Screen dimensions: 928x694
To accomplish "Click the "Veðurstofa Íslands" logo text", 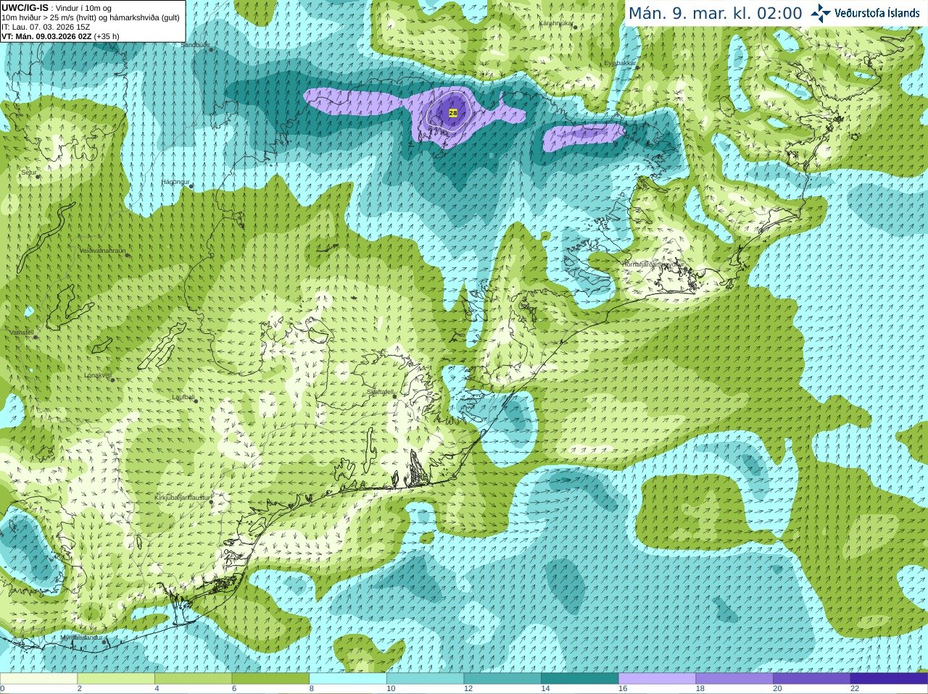I will tap(877, 13).
